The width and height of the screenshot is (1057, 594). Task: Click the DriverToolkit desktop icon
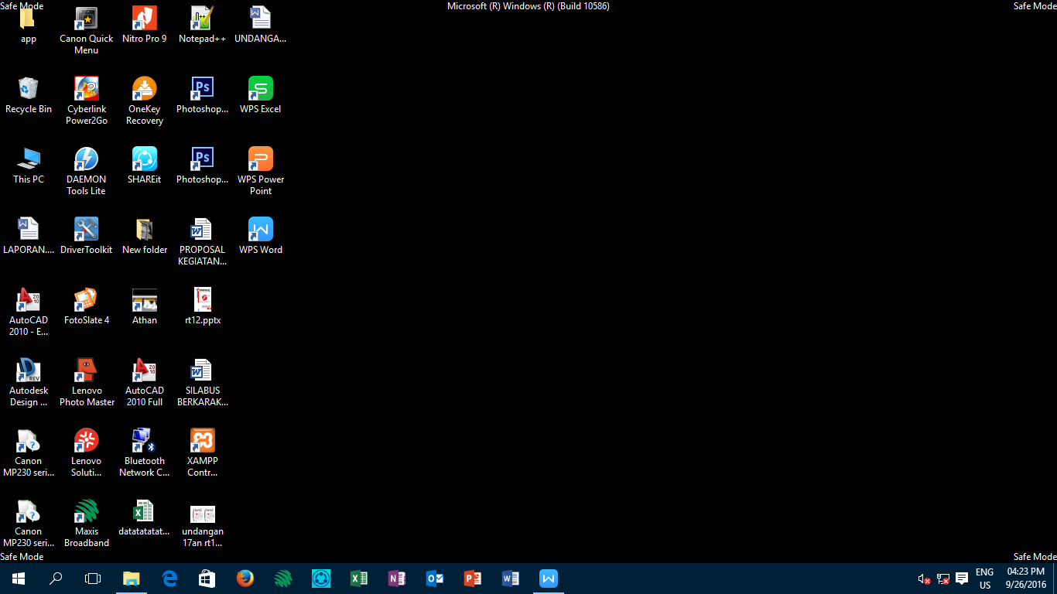(87, 237)
